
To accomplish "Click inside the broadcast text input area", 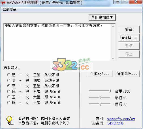I will pos(57,42).
